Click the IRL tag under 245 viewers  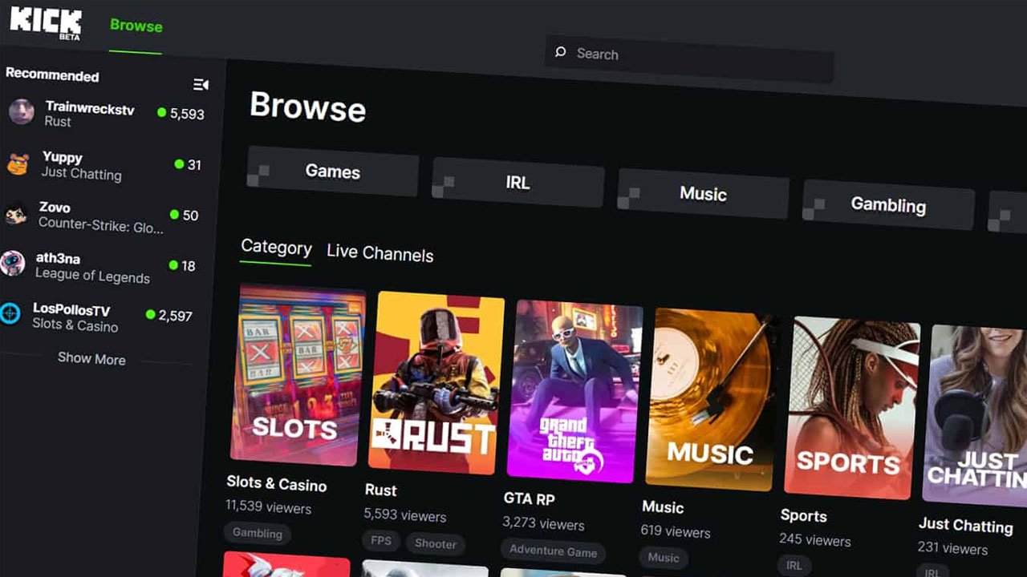[794, 565]
